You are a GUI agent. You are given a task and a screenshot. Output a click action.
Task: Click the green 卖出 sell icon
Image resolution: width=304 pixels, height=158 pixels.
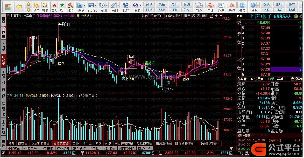(62, 5)
